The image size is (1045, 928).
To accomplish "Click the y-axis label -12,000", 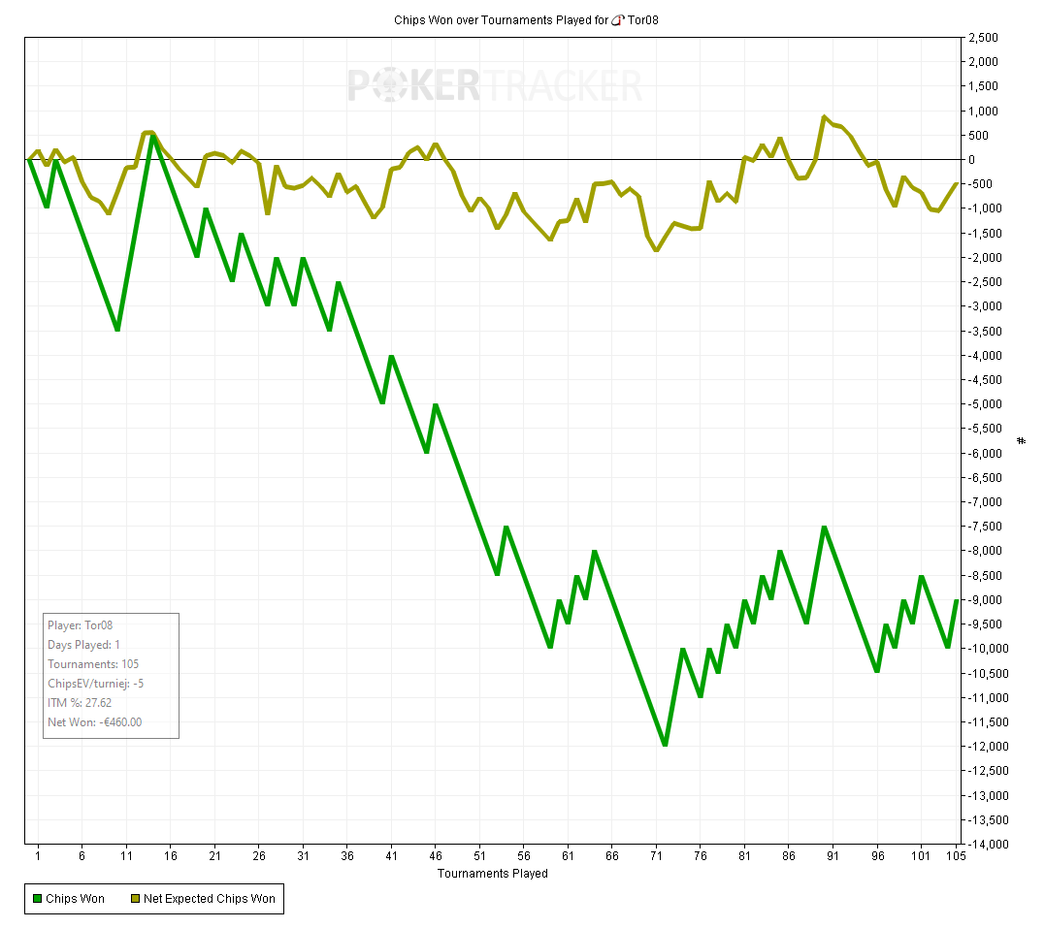I will click(985, 746).
